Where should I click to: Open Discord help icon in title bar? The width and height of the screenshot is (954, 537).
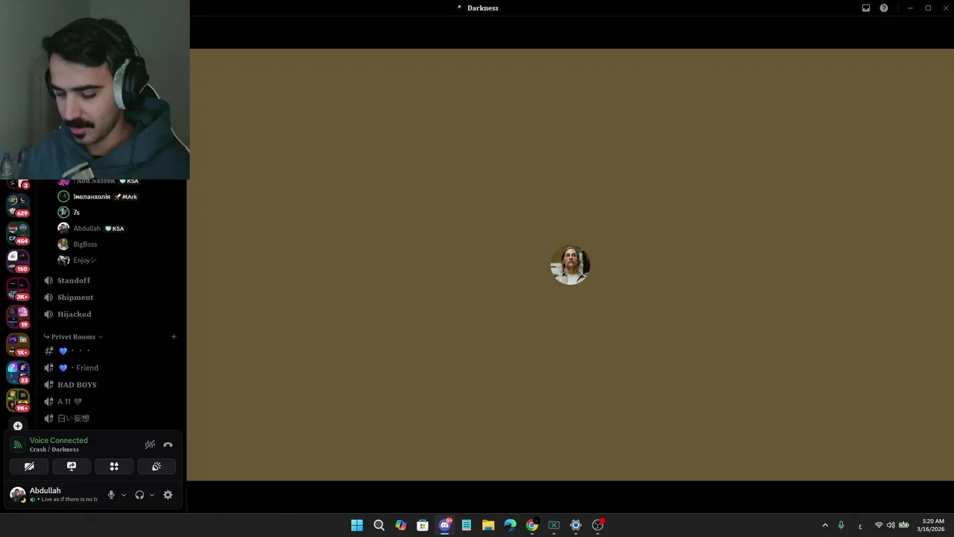(884, 8)
